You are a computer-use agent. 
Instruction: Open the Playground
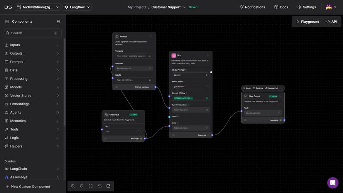tap(308, 22)
